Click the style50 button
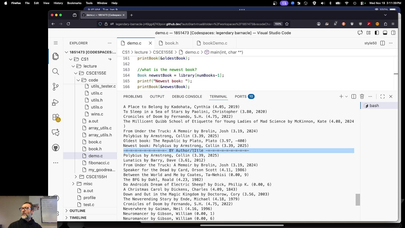 pyautogui.click(x=371, y=43)
